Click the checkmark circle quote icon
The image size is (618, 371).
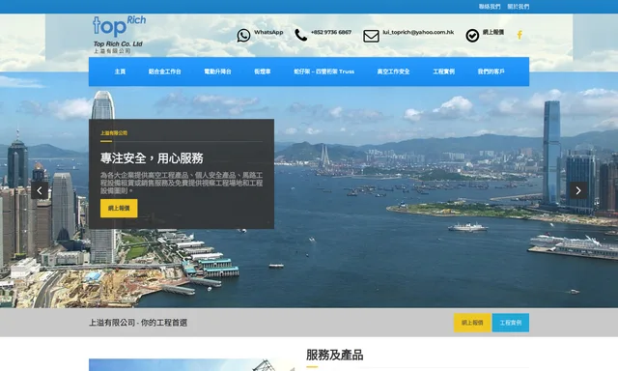tap(472, 36)
